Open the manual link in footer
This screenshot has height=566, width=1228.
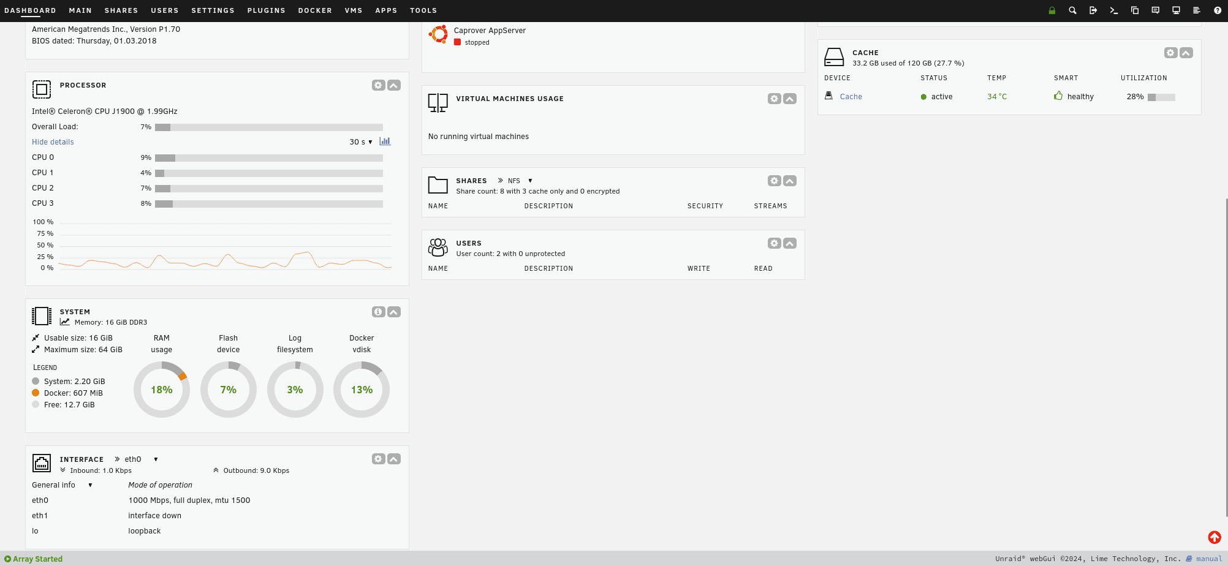pos(1209,559)
